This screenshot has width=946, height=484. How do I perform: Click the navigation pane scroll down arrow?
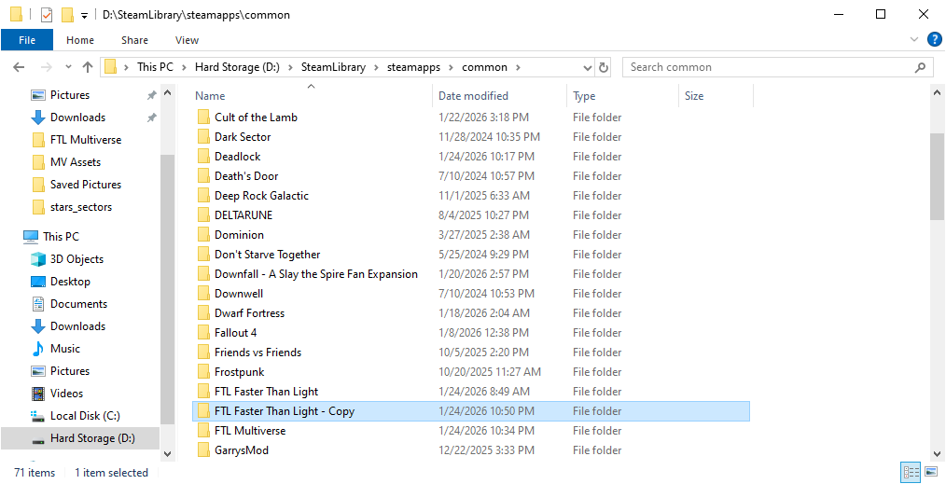[168, 454]
